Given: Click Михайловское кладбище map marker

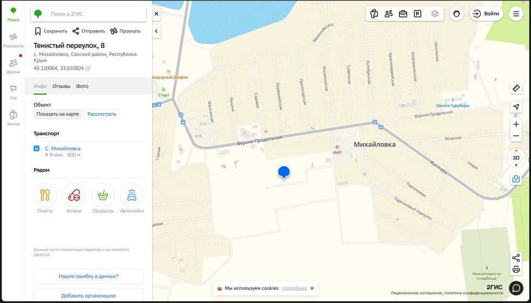Looking at the screenshot, I should click(x=487, y=268).
